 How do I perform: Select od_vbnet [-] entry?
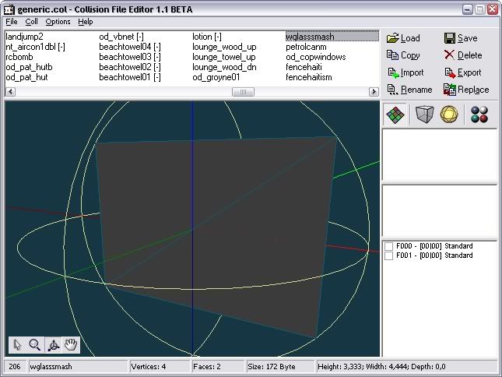point(121,37)
